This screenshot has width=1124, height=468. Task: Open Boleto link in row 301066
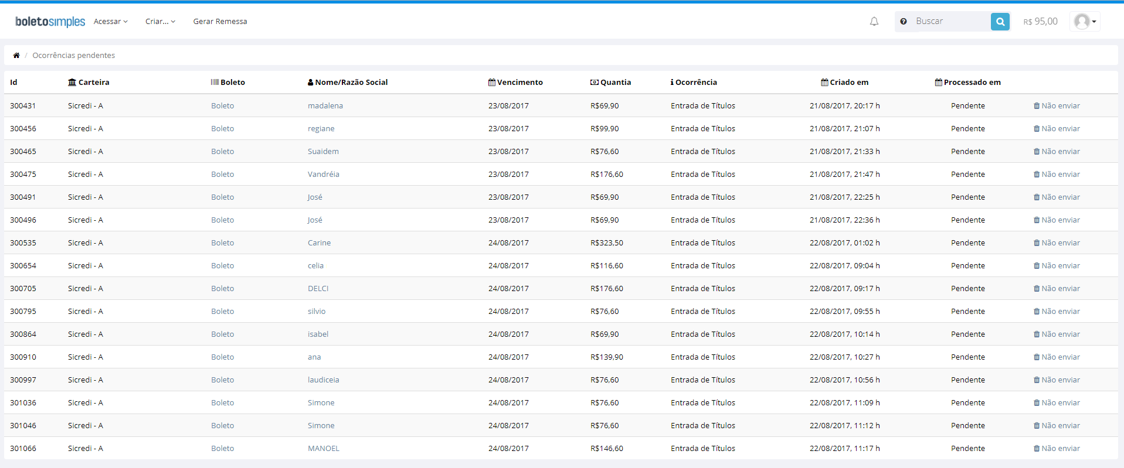[x=223, y=449]
